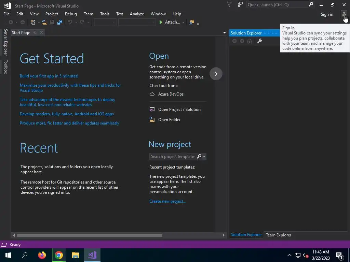Open the View menu
The height and width of the screenshot is (262, 350).
[x=34, y=14]
